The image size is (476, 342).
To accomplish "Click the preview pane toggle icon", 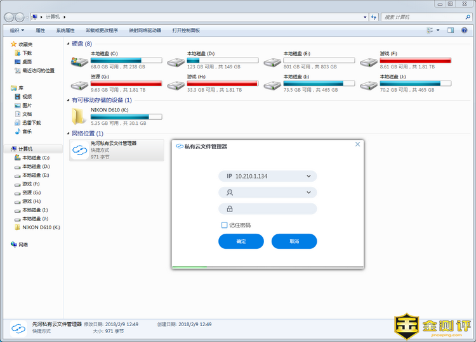I will tap(451, 30).
